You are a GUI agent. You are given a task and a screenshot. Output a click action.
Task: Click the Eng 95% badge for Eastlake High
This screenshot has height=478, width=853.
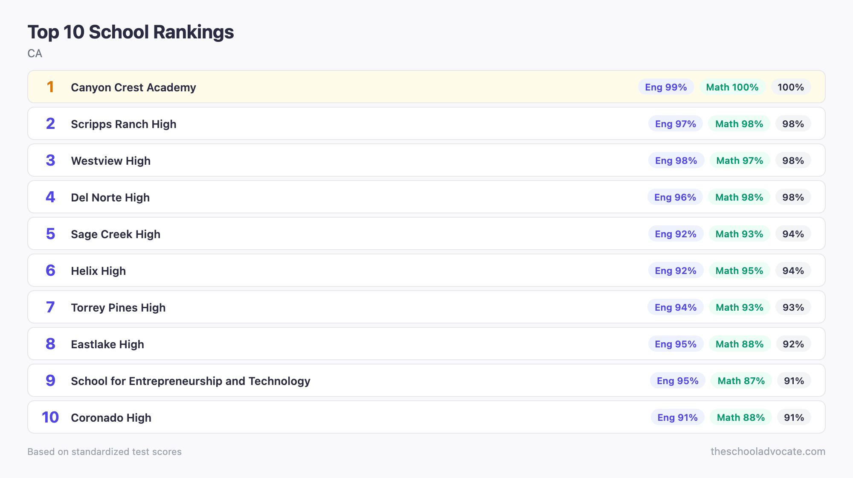676,344
